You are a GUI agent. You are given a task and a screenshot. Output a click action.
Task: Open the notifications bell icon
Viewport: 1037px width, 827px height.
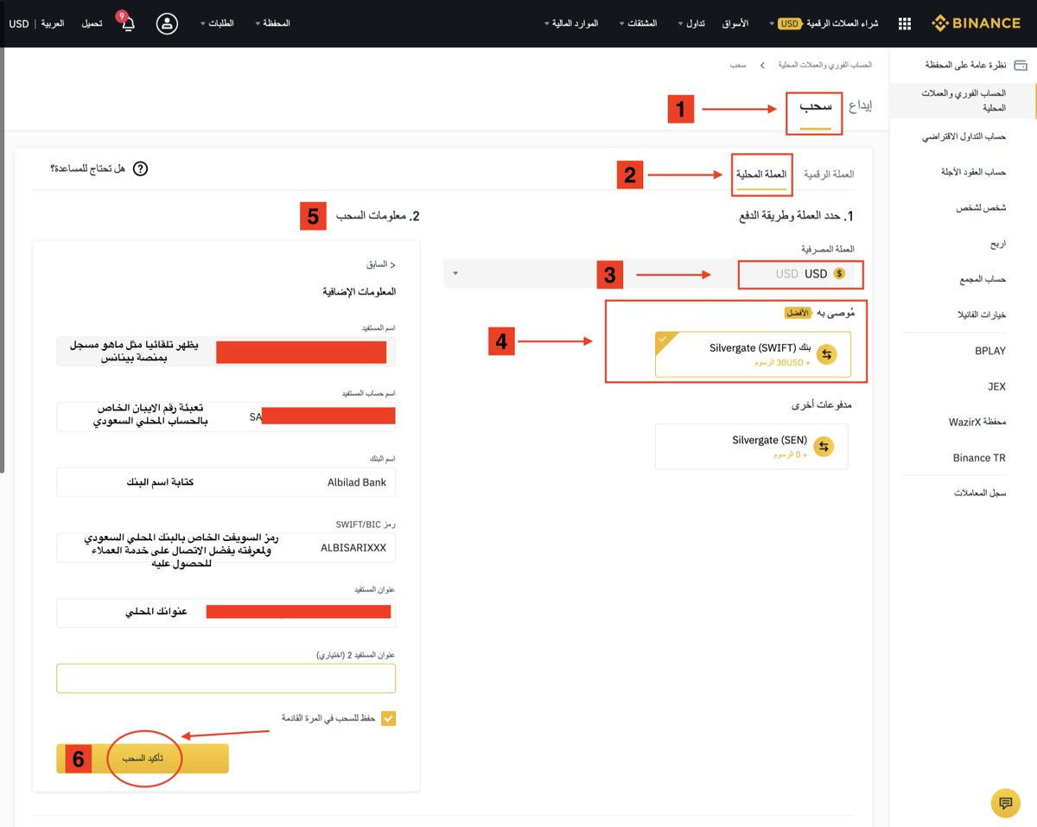pos(128,23)
